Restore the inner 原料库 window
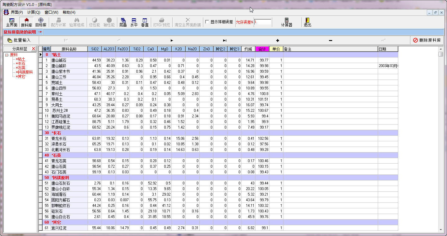 point(436,13)
